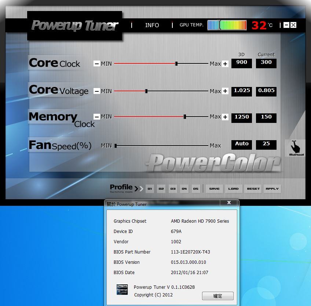The width and height of the screenshot is (311, 306).
Task: Click the Vendor value 1002
Action: pyautogui.click(x=176, y=242)
